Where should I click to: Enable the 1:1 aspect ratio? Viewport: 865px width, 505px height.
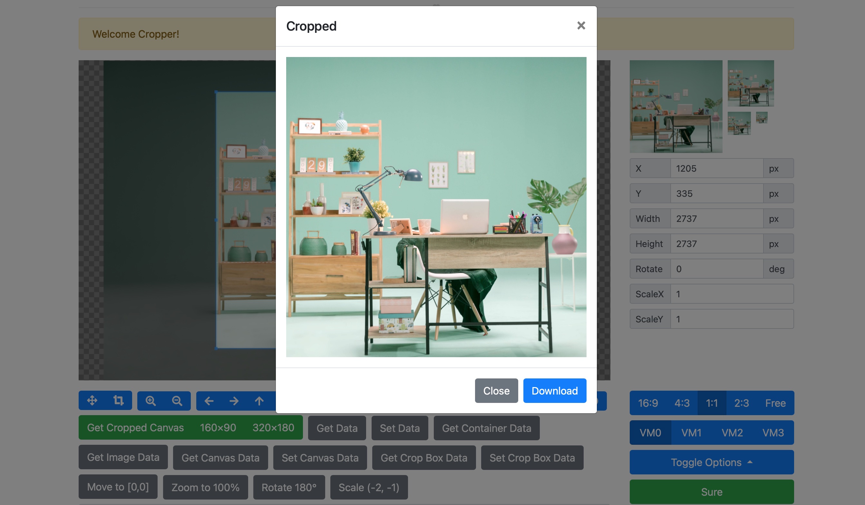pyautogui.click(x=712, y=403)
